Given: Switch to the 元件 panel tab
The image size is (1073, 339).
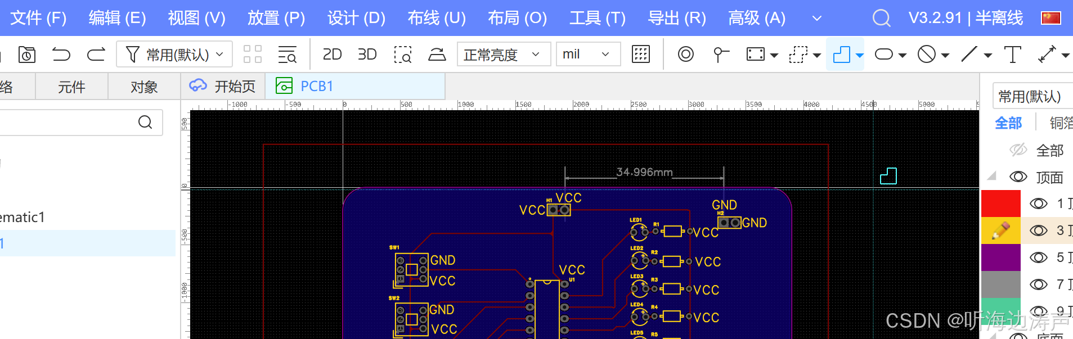Looking at the screenshot, I should click(71, 87).
